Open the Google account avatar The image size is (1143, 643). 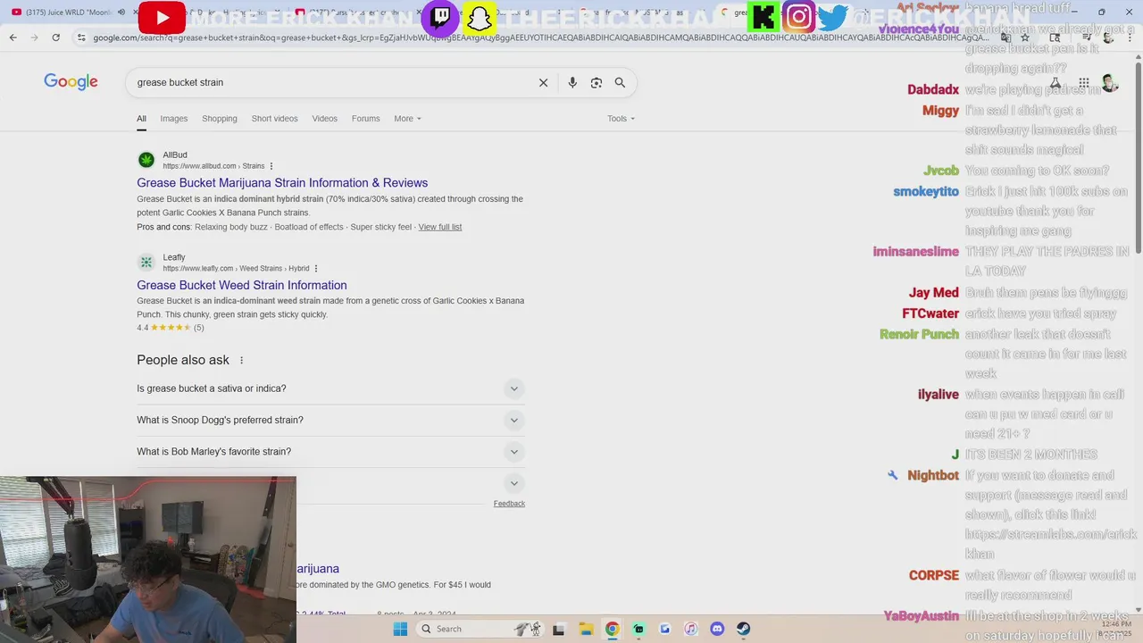click(1110, 83)
